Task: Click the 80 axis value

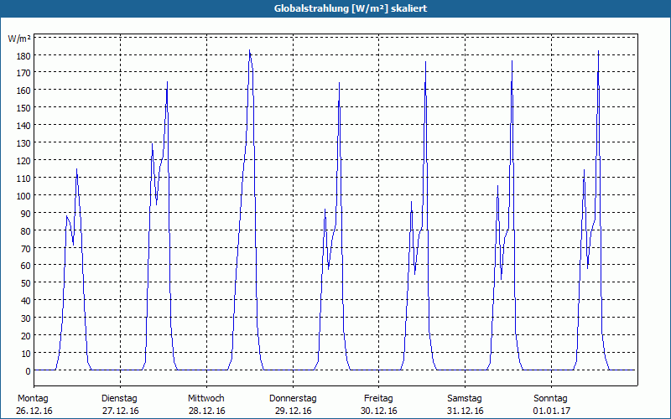Action: (25, 231)
